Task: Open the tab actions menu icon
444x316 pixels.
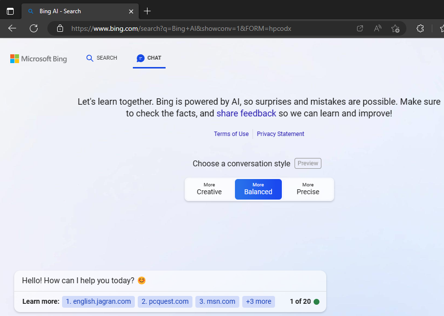Action: (x=10, y=11)
